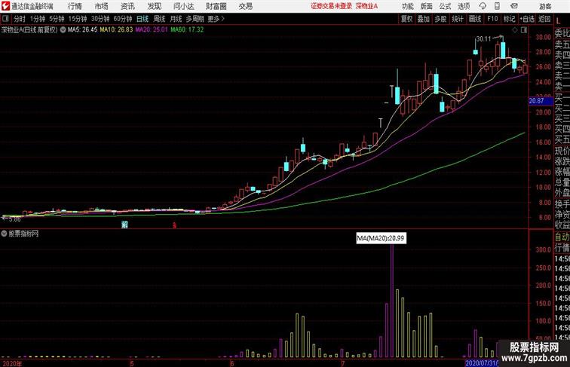
Task: Switch to the 1分钟 period tab
Action: (38, 19)
